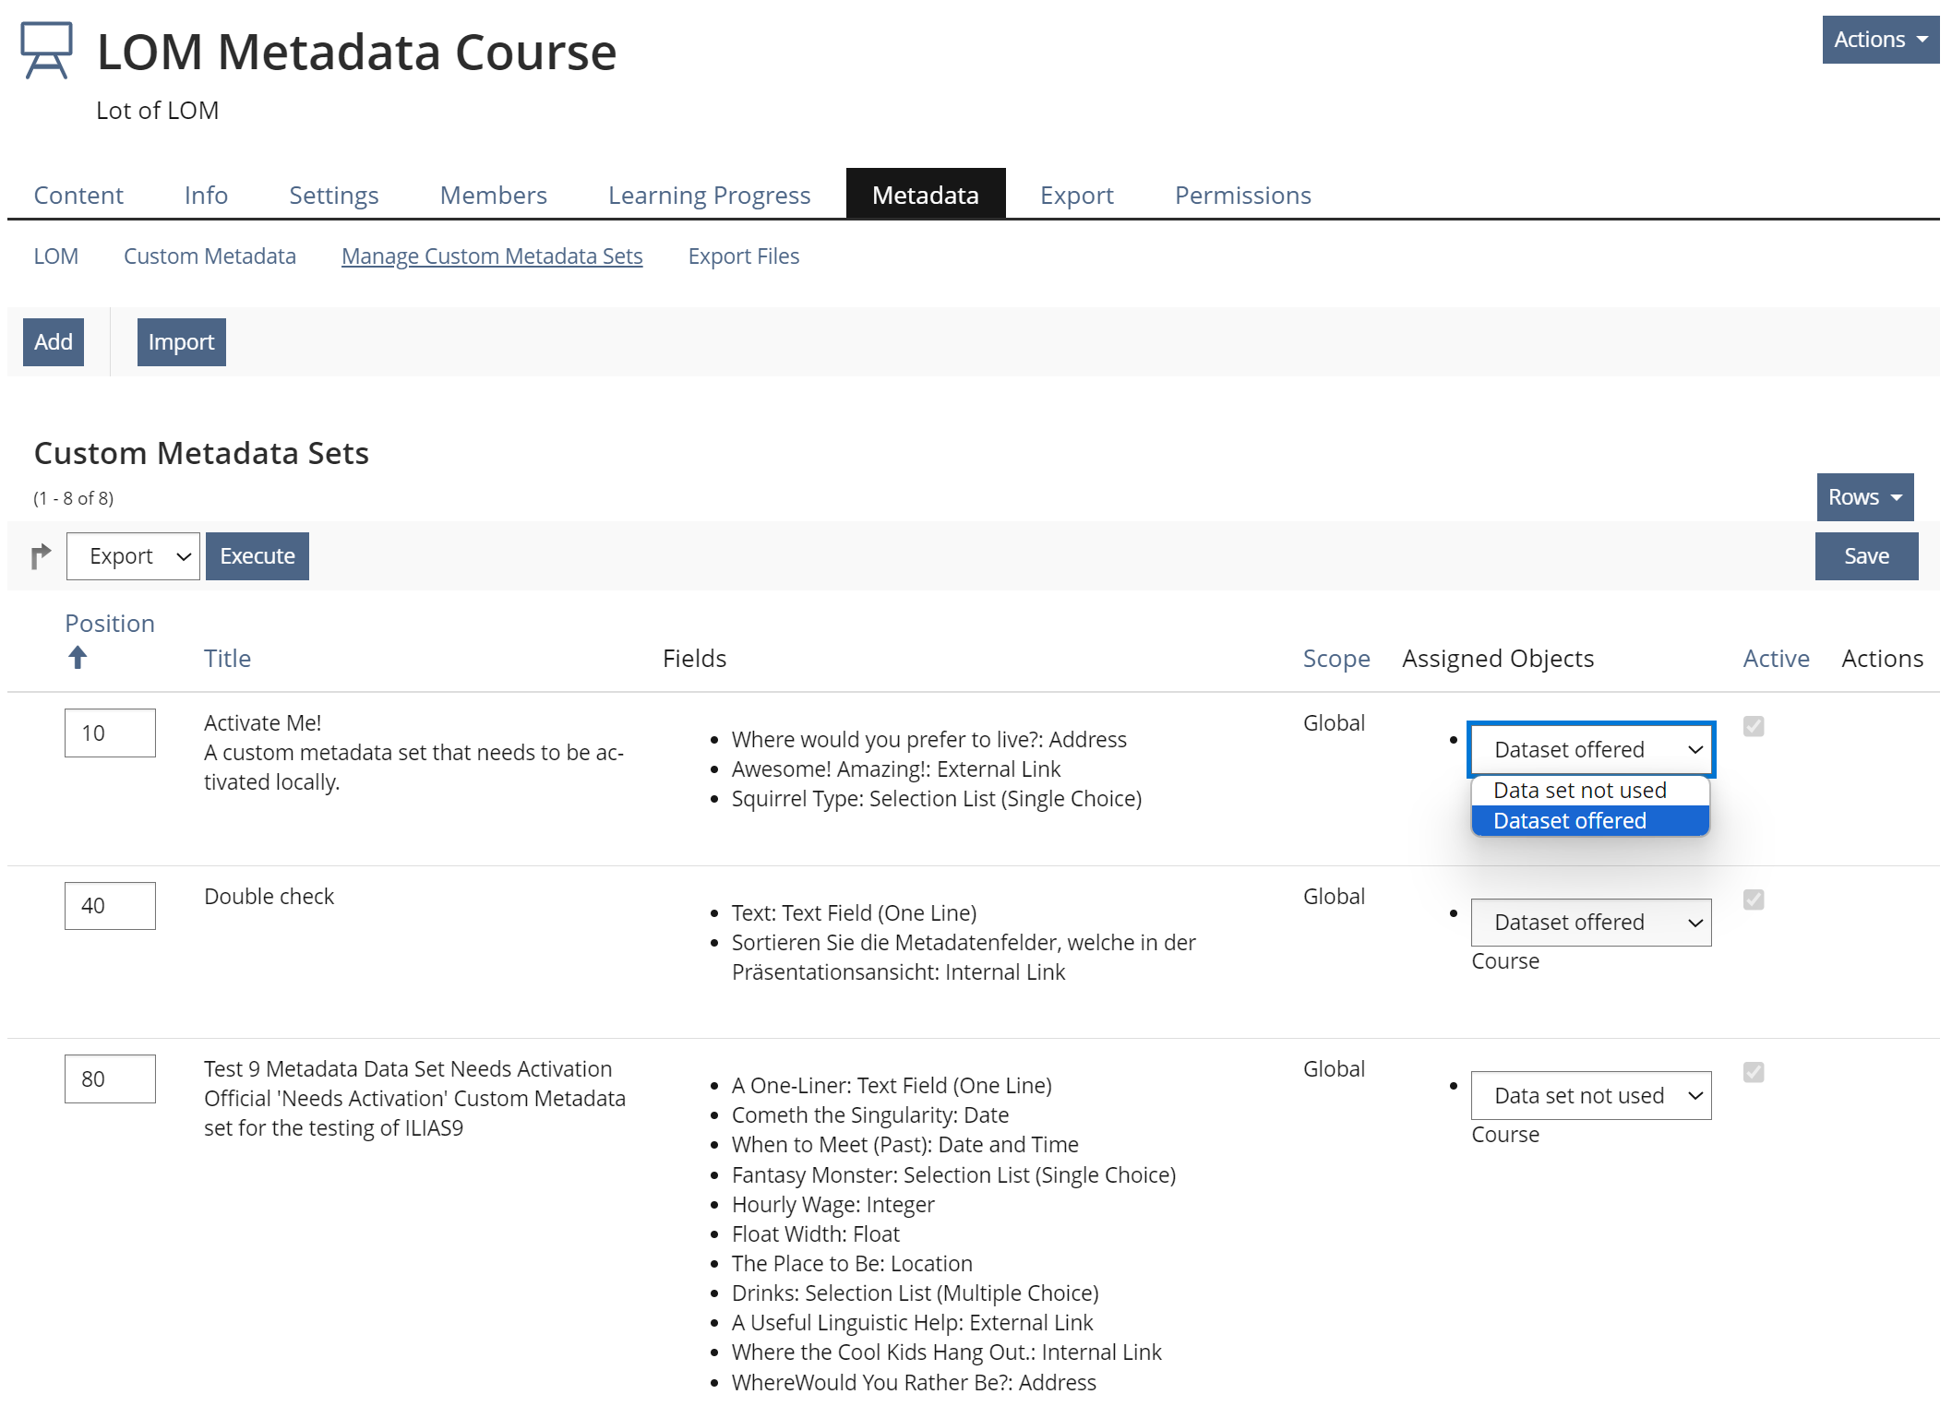
Task: Click the Position sort arrow icon
Action: 78,658
